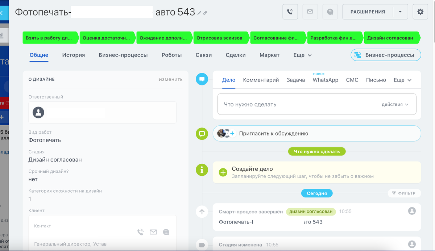Select stage Согласование фи...
Screen dimensions: 435x251
click(x=278, y=38)
